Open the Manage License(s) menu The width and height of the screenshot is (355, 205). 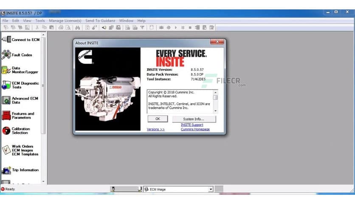coord(65,21)
